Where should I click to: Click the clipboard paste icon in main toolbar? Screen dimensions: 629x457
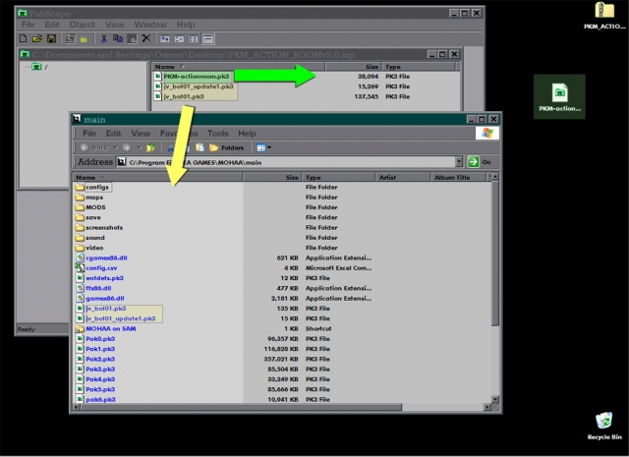click(200, 147)
